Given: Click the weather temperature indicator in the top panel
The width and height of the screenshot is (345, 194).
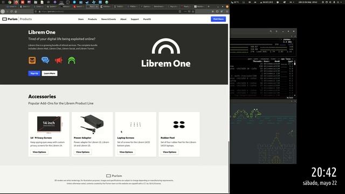Looking at the screenshot, I should pyautogui.click(x=235, y=2).
